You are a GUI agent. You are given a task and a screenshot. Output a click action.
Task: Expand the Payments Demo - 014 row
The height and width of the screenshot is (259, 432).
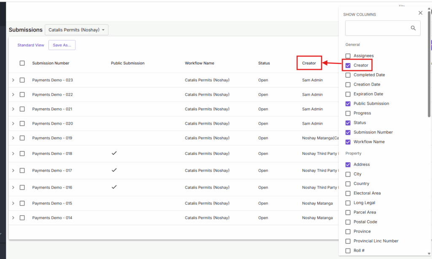click(x=13, y=218)
